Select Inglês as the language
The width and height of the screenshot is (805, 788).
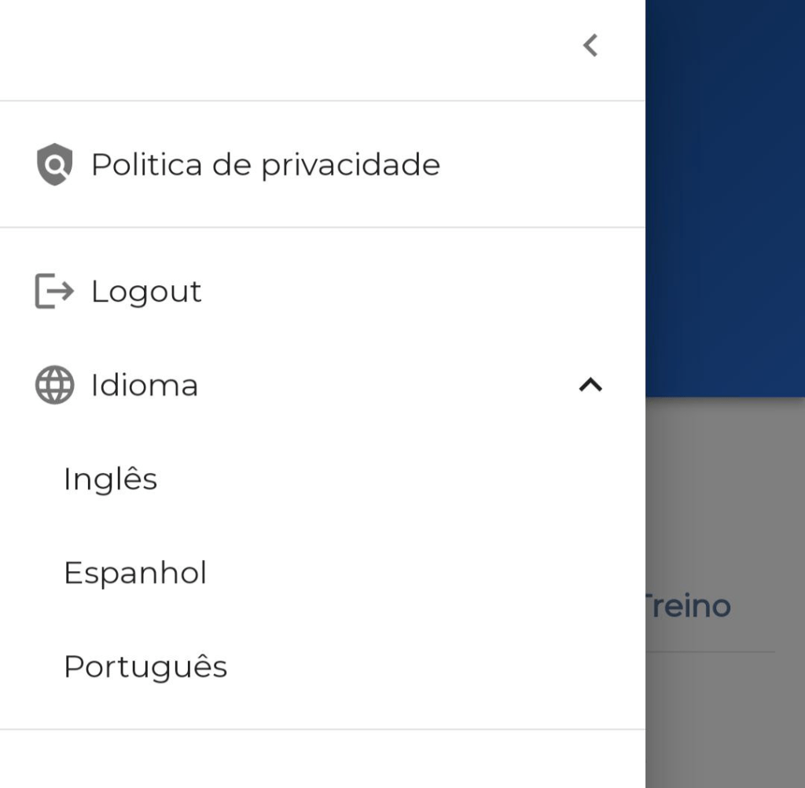tap(111, 478)
